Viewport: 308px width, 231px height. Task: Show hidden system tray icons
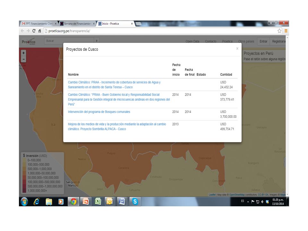pyautogui.click(x=248, y=202)
